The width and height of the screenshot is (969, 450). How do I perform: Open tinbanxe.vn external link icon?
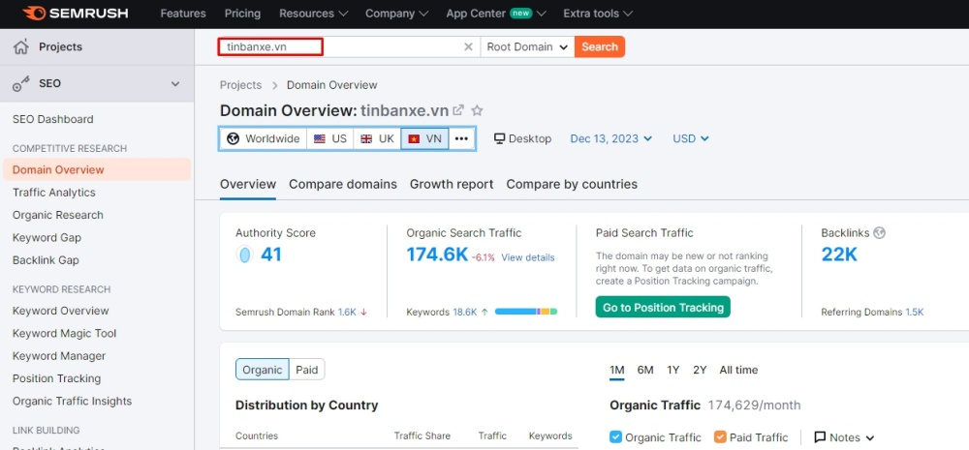[458, 110]
